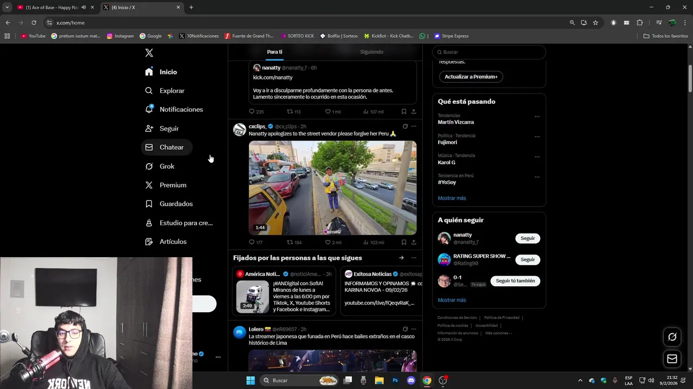Repost the post with 113 reposts
The width and height of the screenshot is (693, 389).
point(293,112)
